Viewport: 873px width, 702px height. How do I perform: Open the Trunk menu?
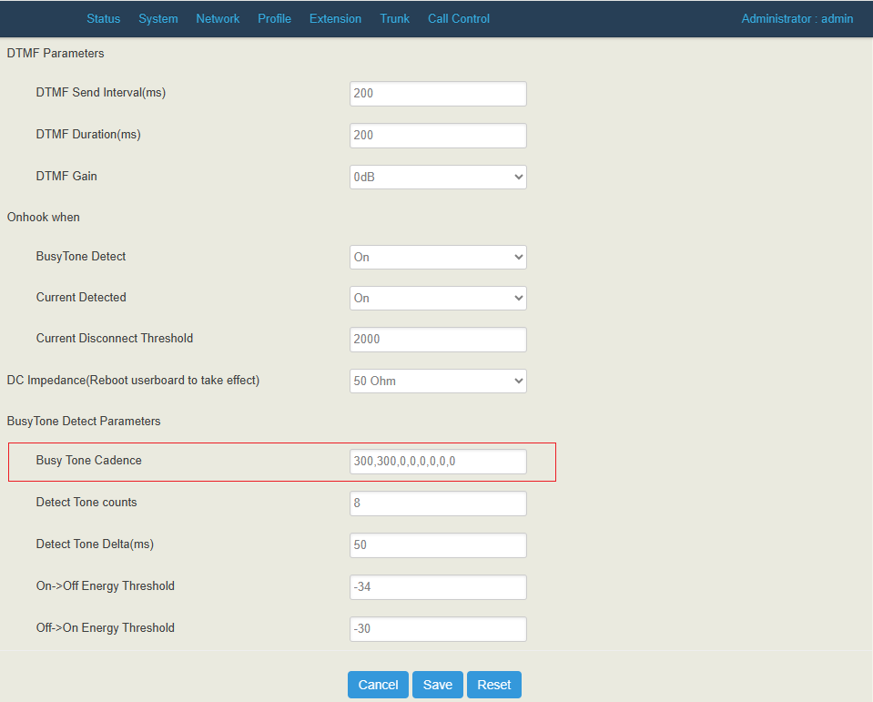click(394, 18)
